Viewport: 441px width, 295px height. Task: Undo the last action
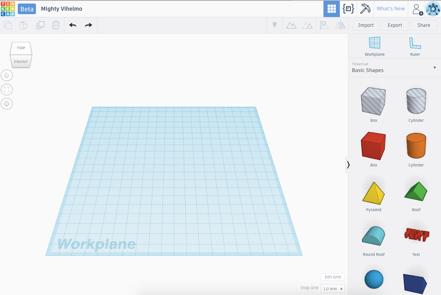[73, 25]
